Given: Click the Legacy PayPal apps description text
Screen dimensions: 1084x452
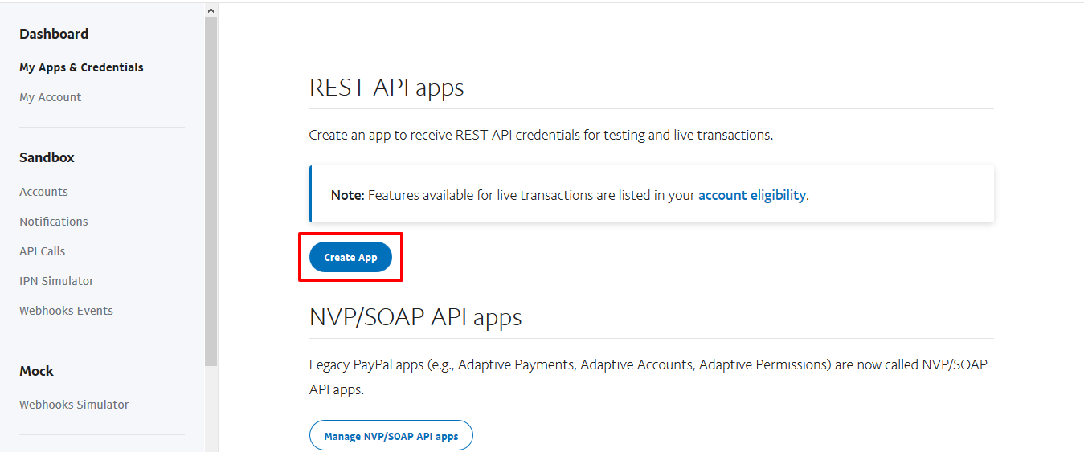Looking at the screenshot, I should (648, 377).
